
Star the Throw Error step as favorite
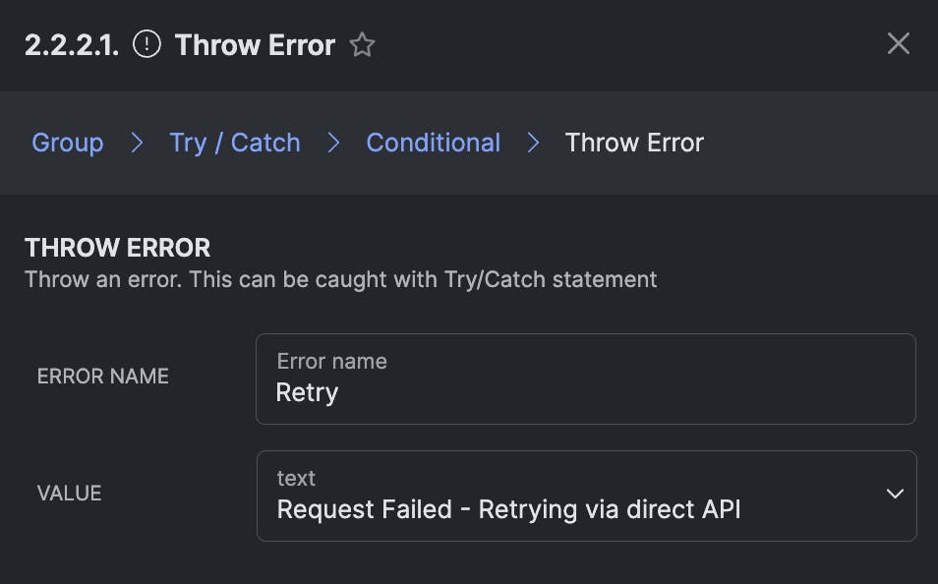363,45
